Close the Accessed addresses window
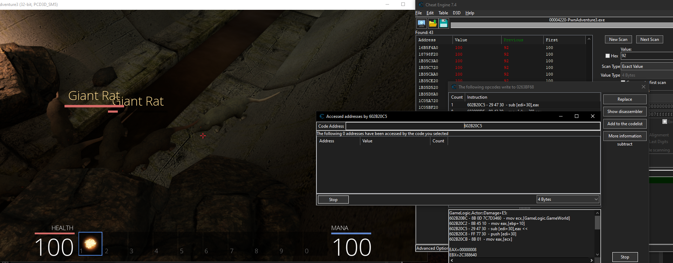This screenshot has height=263, width=673. pyautogui.click(x=593, y=116)
